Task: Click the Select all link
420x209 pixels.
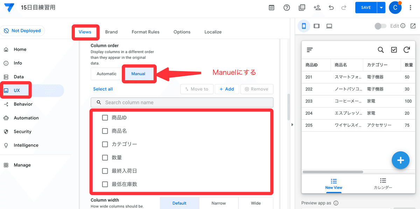Action: [103, 89]
